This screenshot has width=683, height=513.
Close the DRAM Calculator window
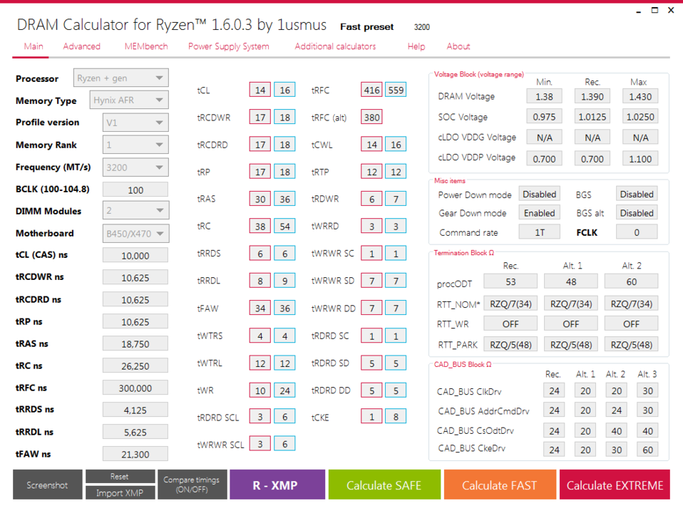point(671,11)
